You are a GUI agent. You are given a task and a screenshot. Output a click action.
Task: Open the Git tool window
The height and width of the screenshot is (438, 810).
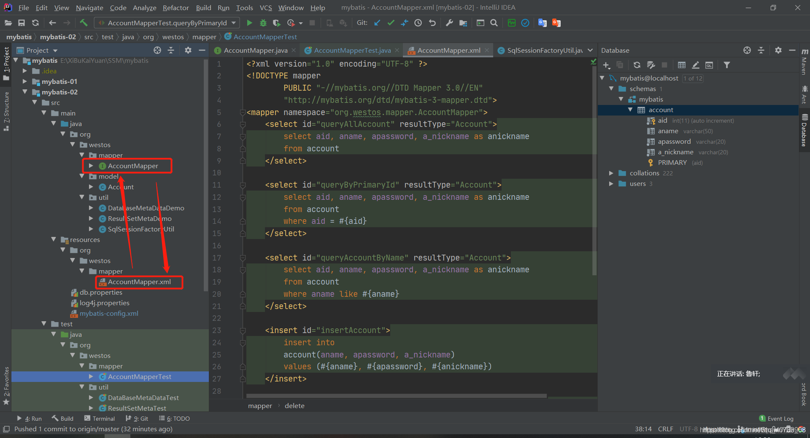click(137, 419)
